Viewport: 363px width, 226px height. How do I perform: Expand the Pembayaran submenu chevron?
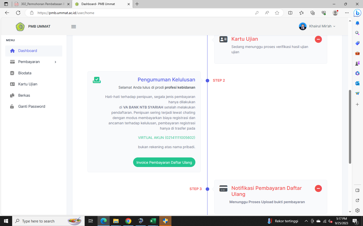click(55, 62)
